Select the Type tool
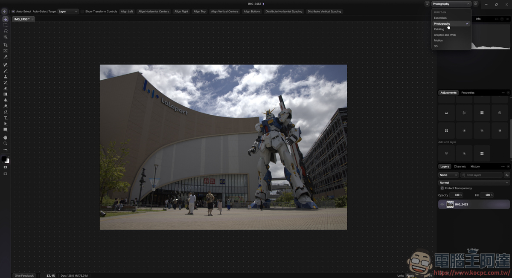Viewport: 512px width, 278px height. point(6,118)
